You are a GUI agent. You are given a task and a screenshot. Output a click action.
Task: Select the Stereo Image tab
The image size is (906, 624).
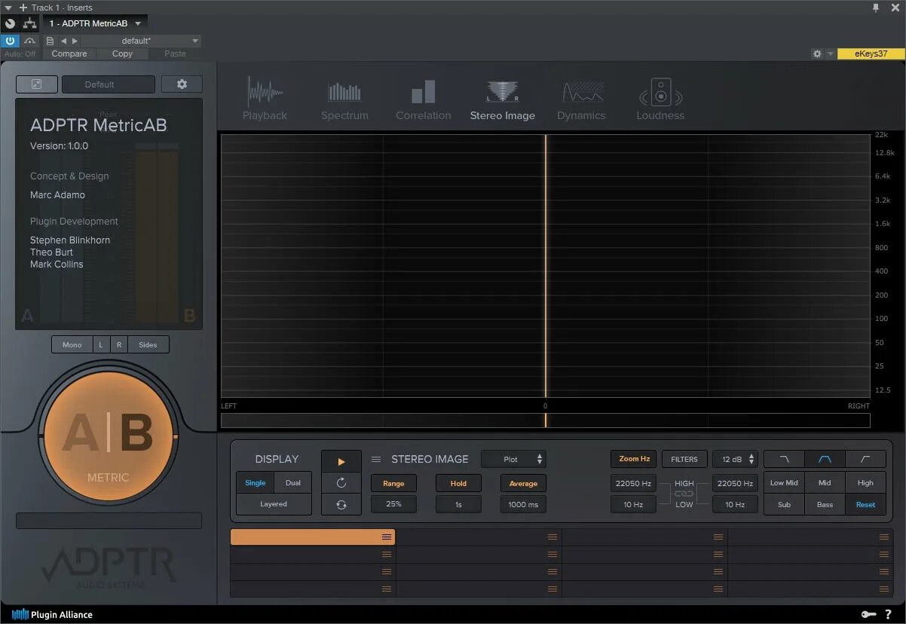[x=503, y=99]
